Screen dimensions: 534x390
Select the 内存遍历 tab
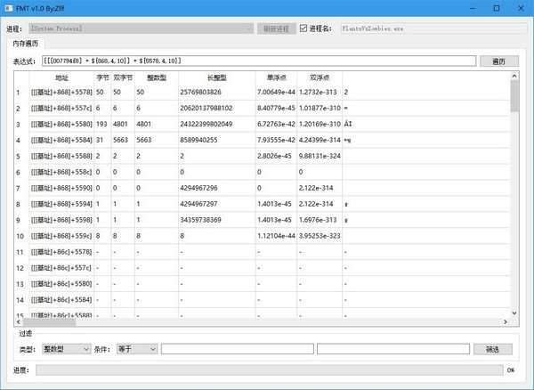[26, 44]
